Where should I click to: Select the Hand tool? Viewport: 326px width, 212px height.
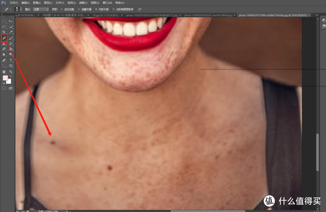tap(4, 72)
